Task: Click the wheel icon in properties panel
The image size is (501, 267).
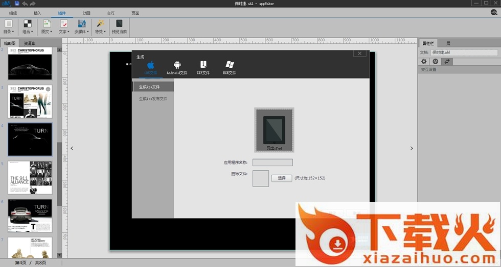Action: point(435,62)
